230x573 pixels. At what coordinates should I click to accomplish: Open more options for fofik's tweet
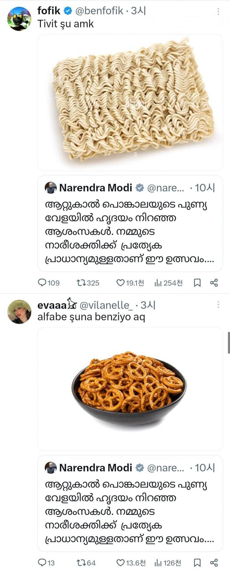pyautogui.click(x=218, y=12)
